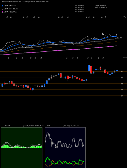Select the DOW PT: 29.11 label
127x168 pixels.
pos(10,12)
